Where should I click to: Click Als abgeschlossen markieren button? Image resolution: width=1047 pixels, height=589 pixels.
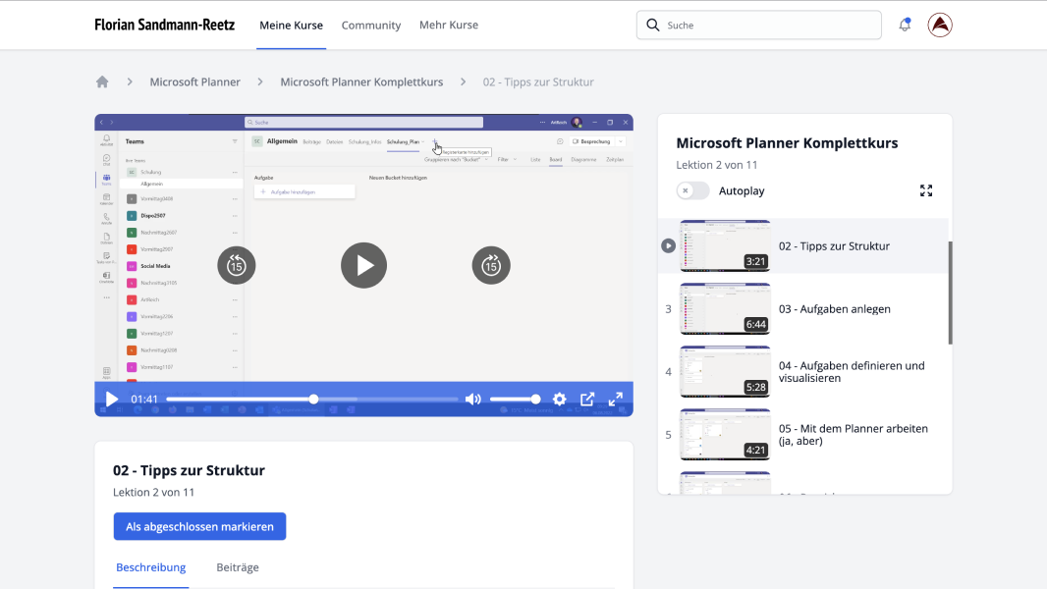click(199, 526)
